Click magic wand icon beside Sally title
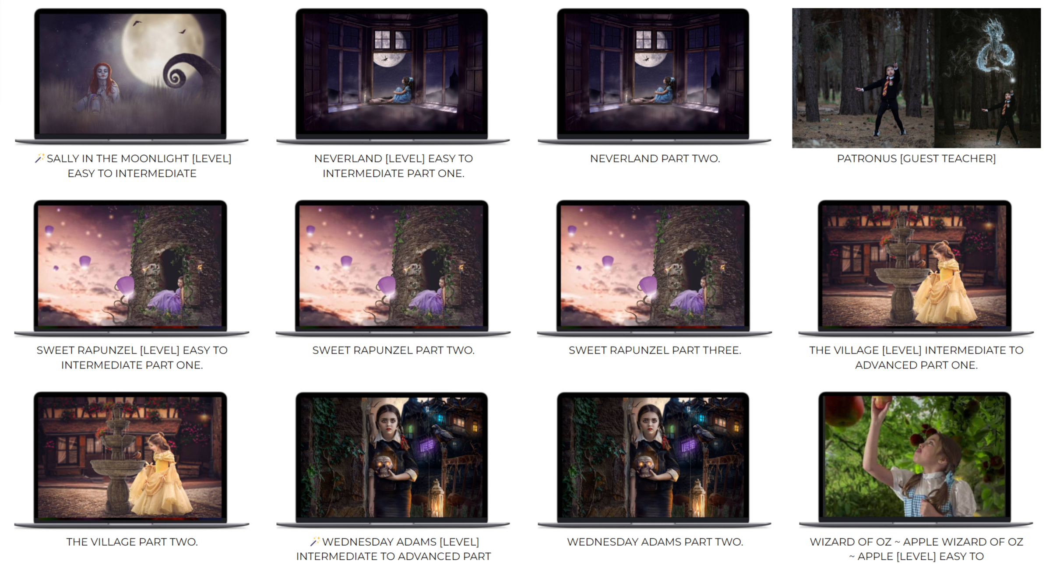Screen dimensions: 1060x565 pos(39,158)
